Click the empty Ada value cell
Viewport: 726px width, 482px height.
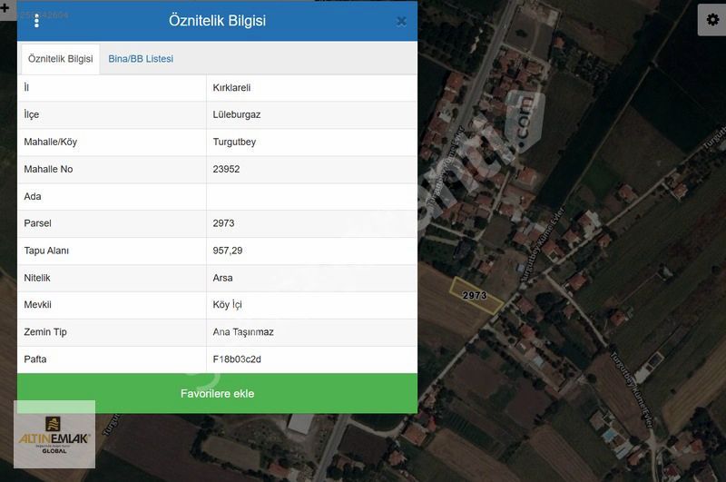pos(311,197)
